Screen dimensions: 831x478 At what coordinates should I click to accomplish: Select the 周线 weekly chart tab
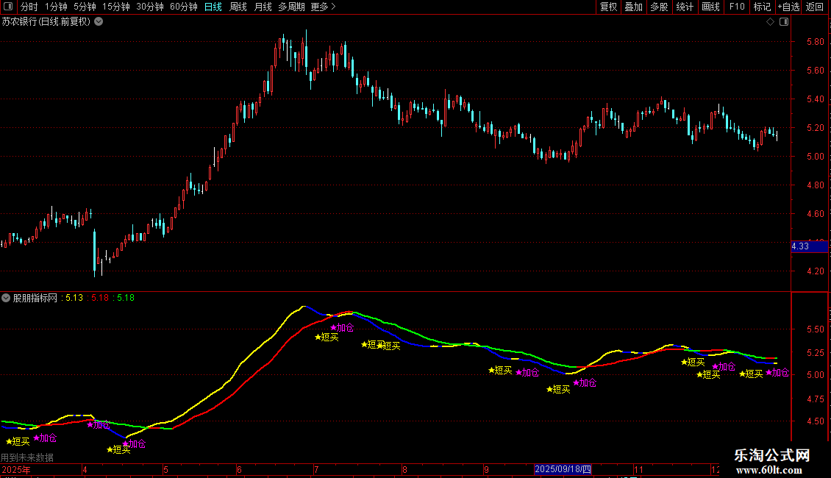click(x=238, y=7)
